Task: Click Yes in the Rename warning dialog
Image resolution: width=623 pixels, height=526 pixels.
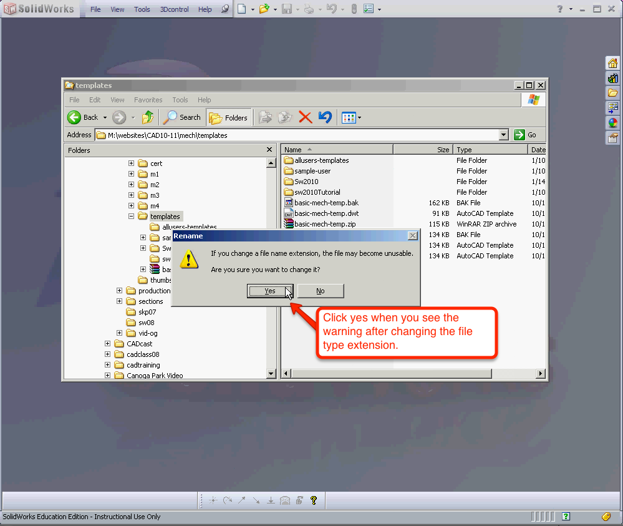Action: pyautogui.click(x=269, y=291)
